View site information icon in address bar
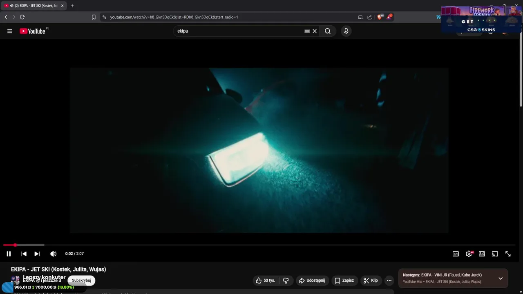 [x=104, y=17]
